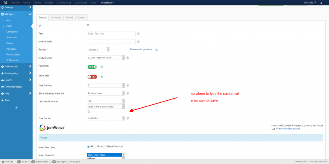Viewport: 329px width, 164px height.
Task: Open the Extensions menu
Action: pos(81,3)
